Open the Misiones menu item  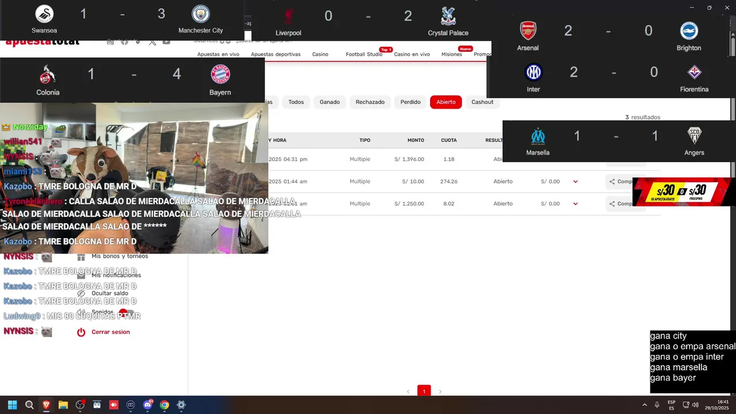point(451,54)
